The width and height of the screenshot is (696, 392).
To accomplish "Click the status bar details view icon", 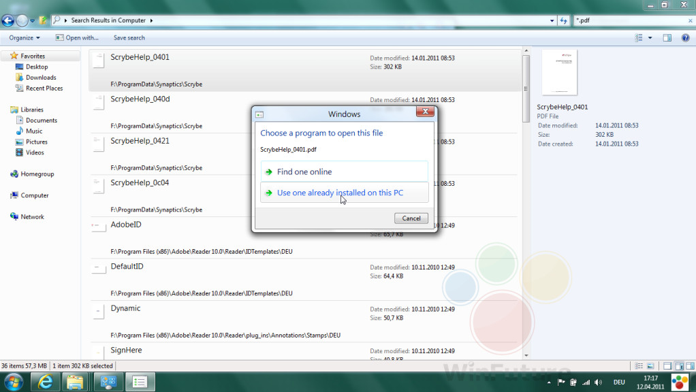I will tap(639, 366).
